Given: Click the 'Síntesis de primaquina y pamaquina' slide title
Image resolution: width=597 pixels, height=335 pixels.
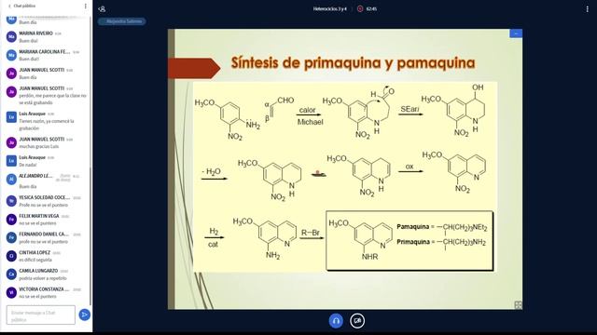Looking at the screenshot, I should (x=353, y=62).
